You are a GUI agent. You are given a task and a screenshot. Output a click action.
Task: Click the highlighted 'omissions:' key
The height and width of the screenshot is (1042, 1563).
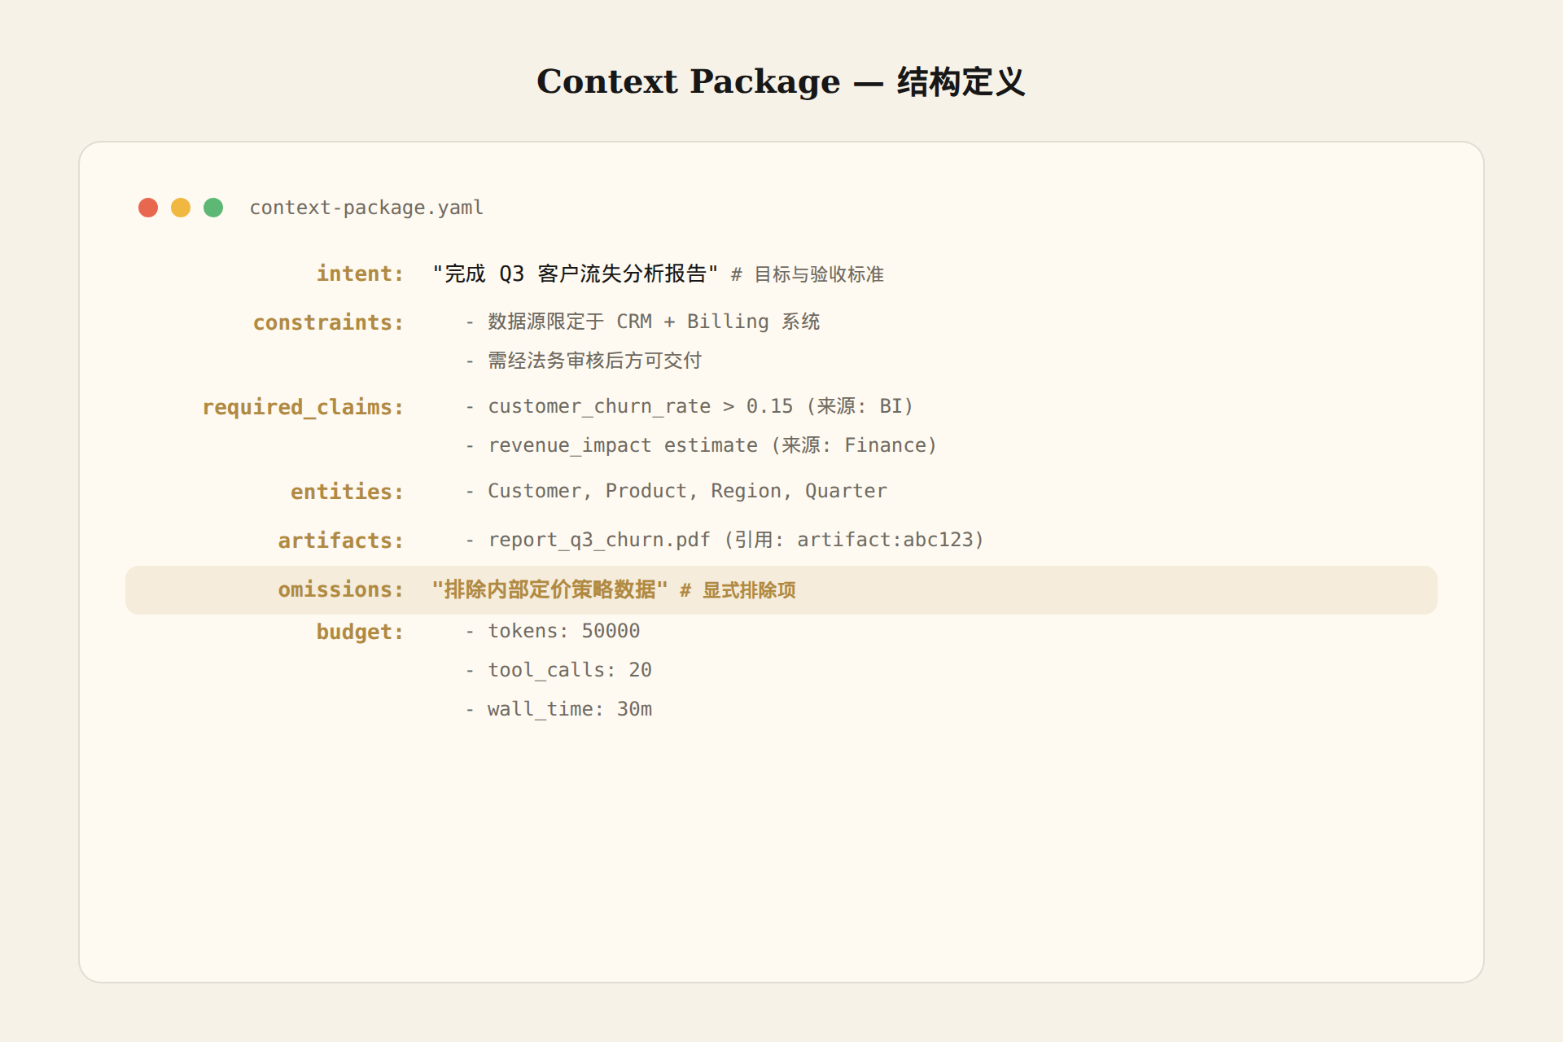pos(341,589)
